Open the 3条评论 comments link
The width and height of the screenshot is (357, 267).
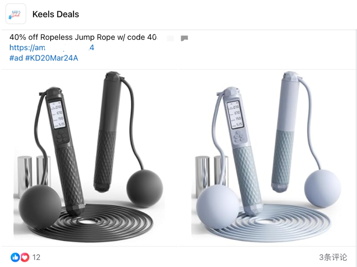pos(333,257)
